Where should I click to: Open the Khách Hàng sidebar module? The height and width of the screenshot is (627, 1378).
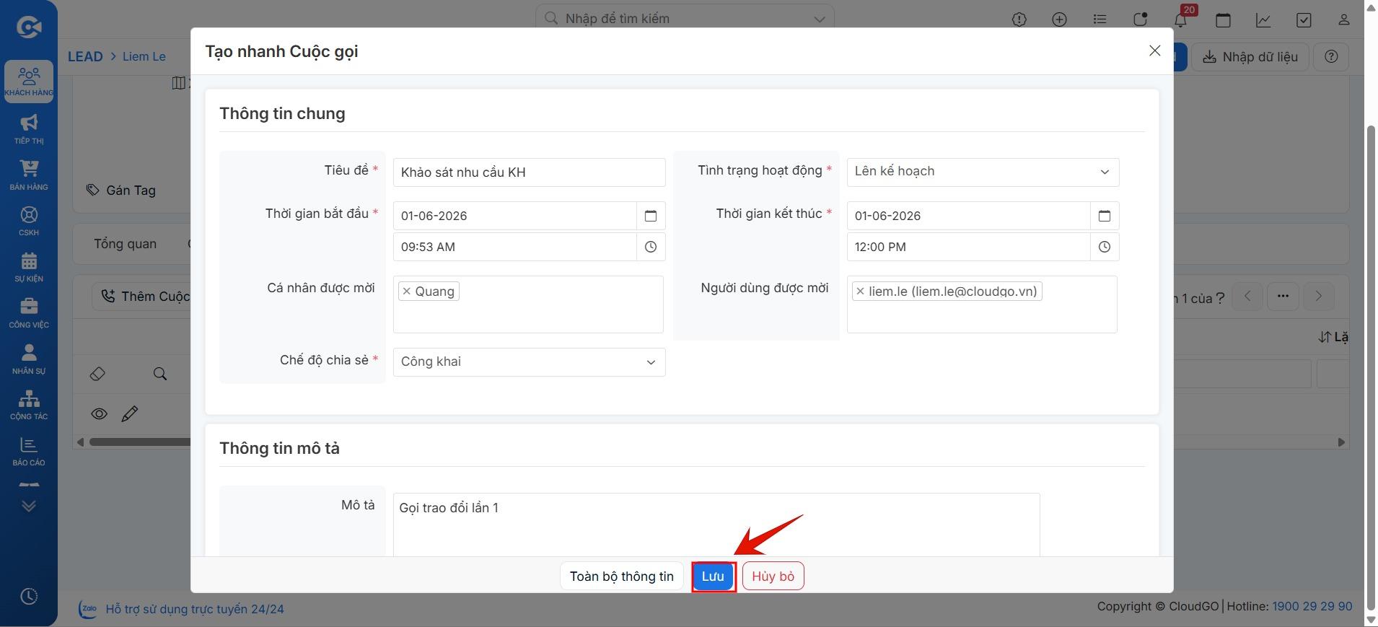click(29, 82)
